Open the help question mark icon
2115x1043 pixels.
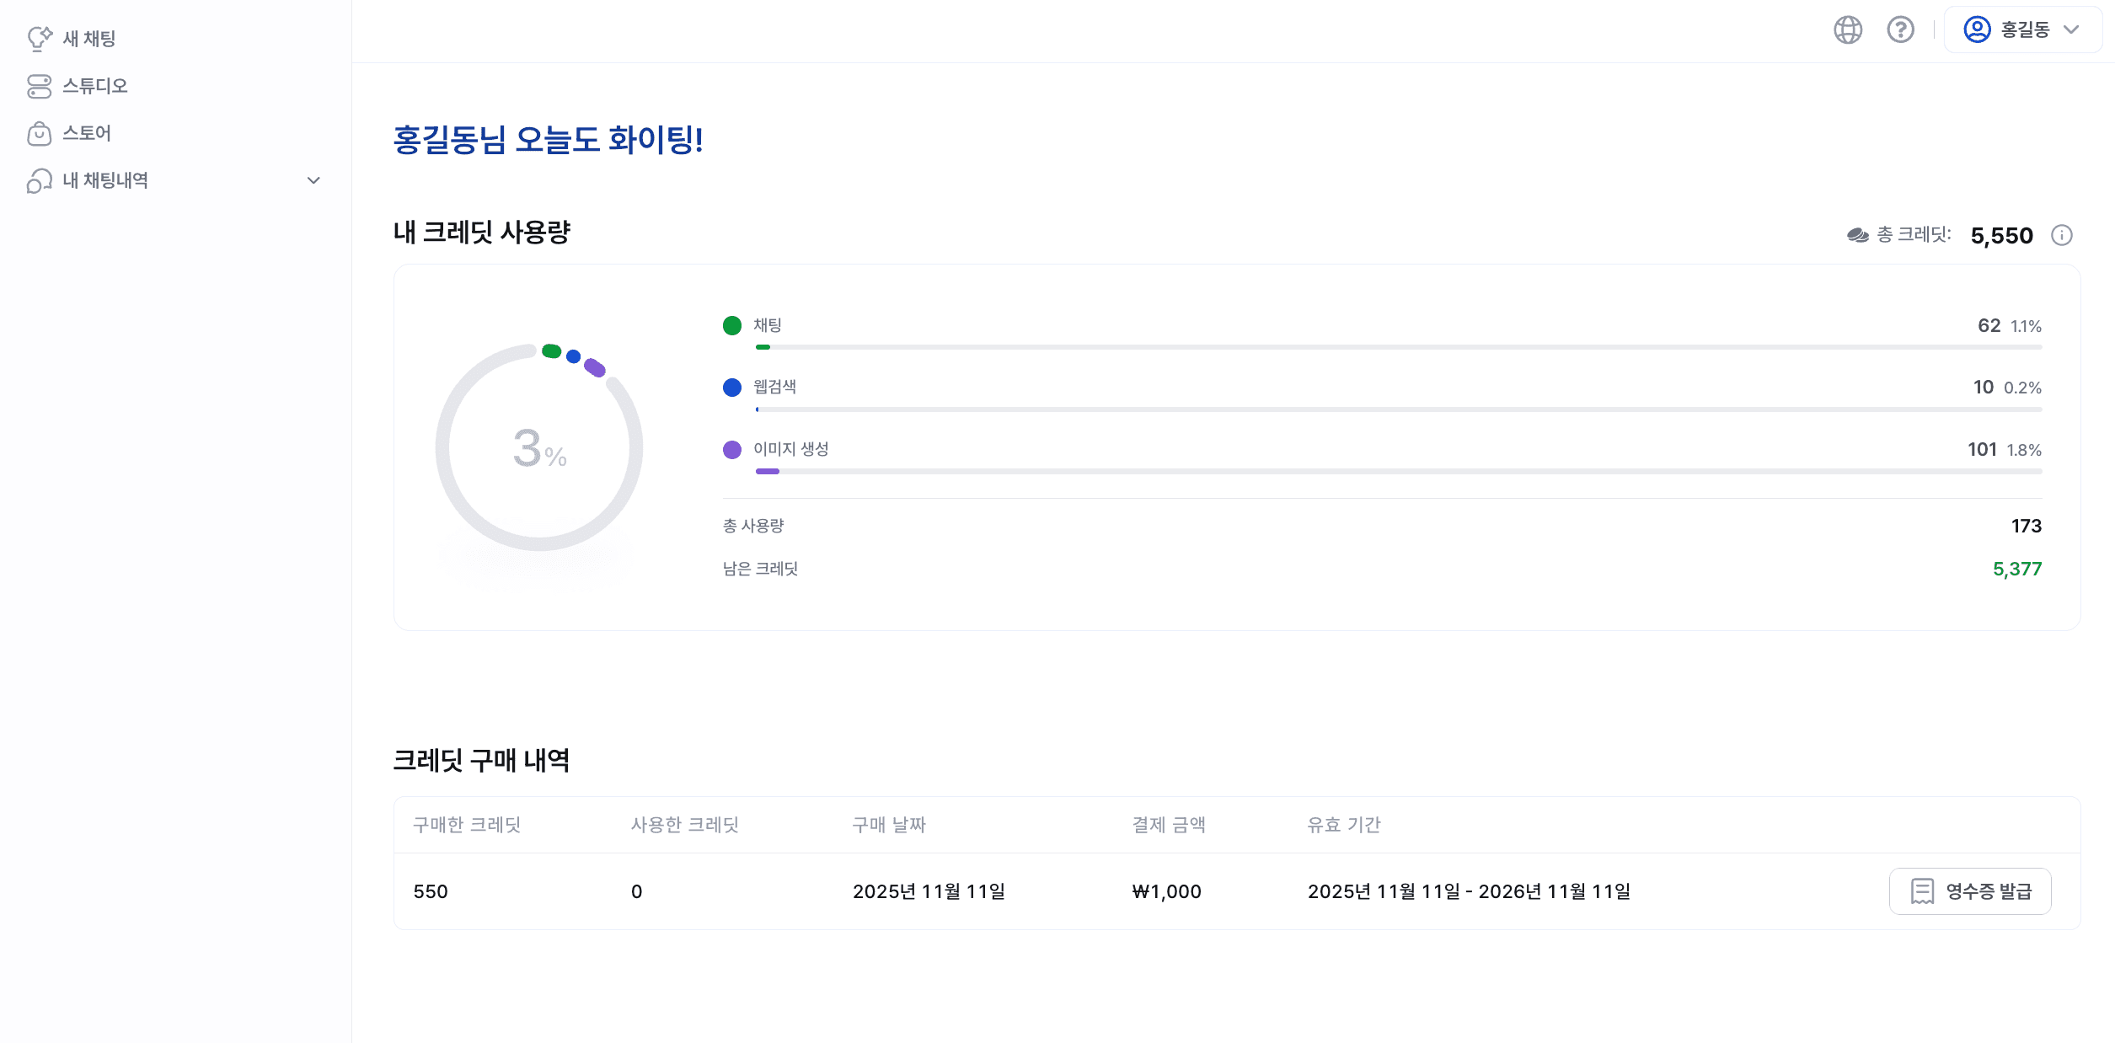[x=1902, y=31]
